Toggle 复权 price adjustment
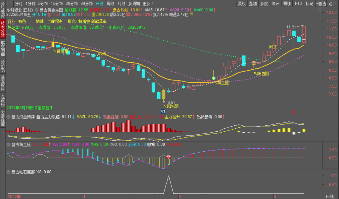This screenshot has width=339, height=199. point(242,4)
